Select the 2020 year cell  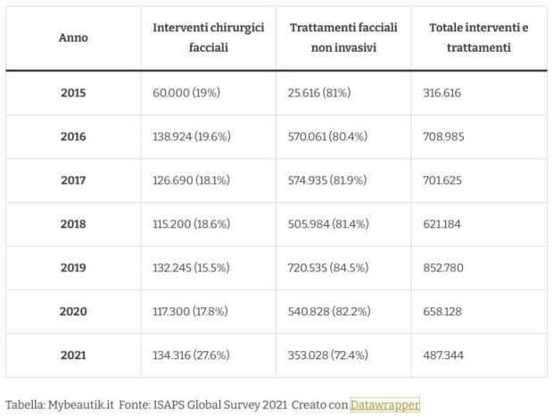click(x=73, y=312)
